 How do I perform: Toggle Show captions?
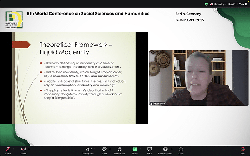point(165,149)
